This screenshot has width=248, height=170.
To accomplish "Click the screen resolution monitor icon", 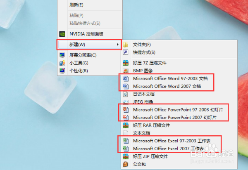I will coord(62,55).
